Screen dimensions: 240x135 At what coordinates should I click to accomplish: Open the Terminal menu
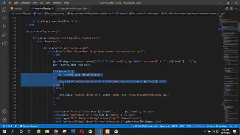point(57,3)
